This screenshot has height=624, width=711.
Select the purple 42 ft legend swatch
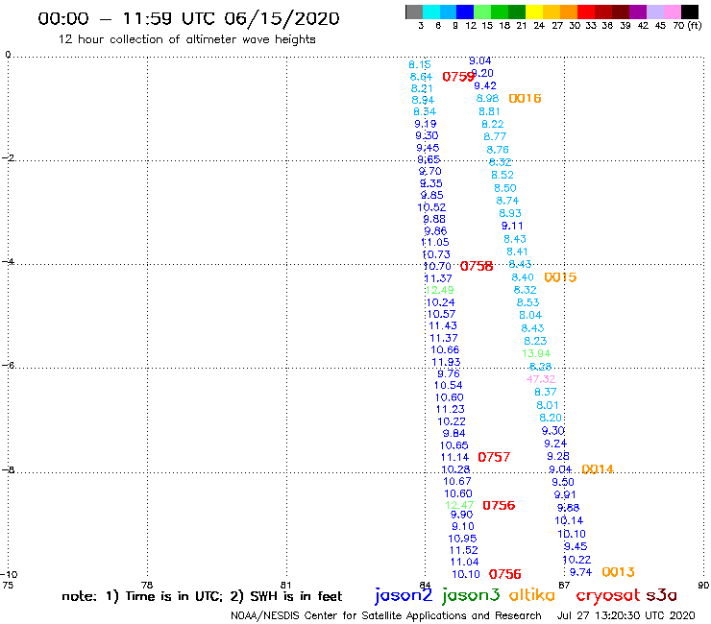tap(638, 12)
